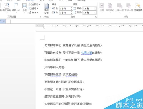Click the left indent marker on the ruler

pyautogui.click(x=44, y=27)
